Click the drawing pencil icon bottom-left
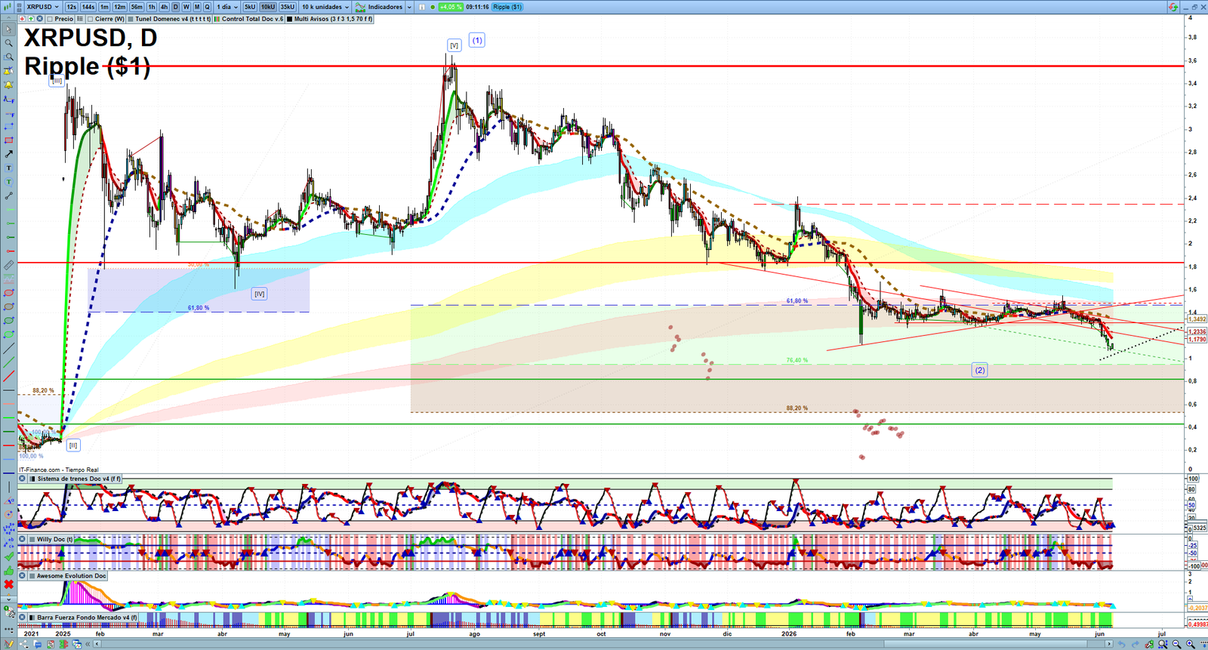This screenshot has width=1208, height=650. (9, 644)
